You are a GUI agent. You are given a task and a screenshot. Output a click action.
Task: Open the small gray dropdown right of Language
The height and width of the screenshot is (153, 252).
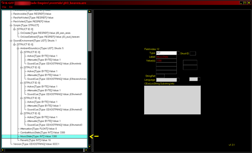pos(193,79)
